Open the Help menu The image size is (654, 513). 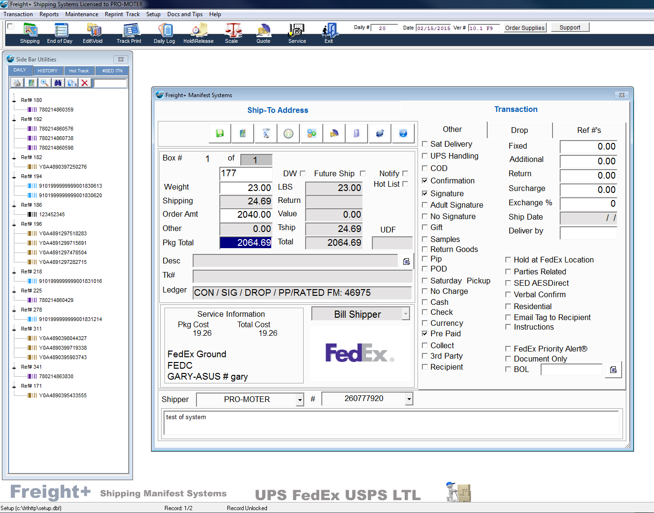click(215, 14)
